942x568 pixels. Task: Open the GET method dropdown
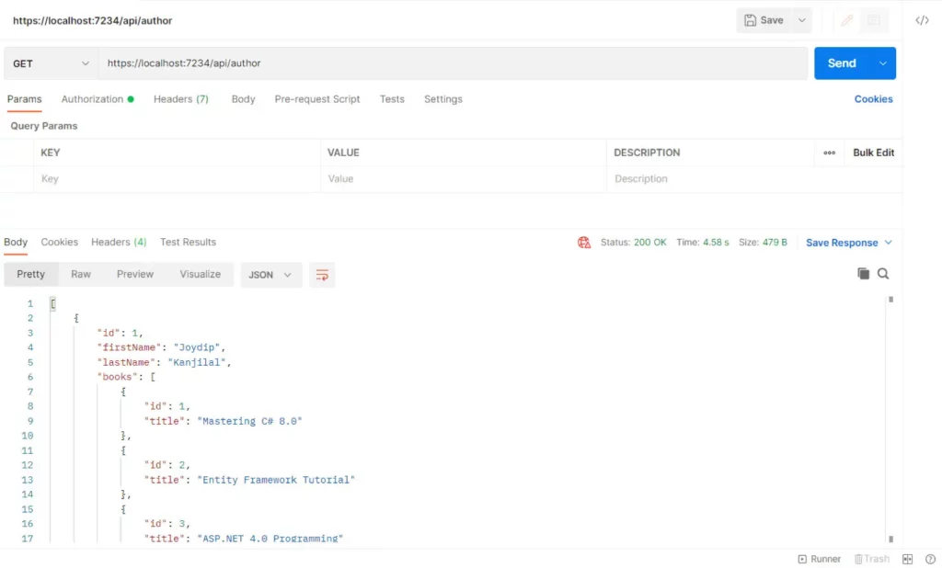(51, 63)
